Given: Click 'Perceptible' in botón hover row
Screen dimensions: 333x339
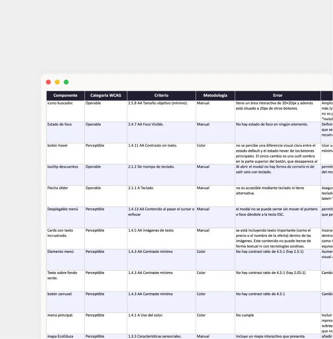Looking at the screenshot, I should (x=106, y=154).
